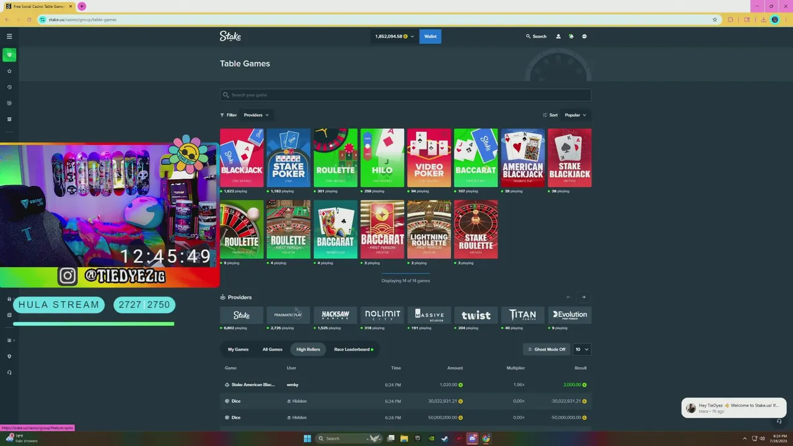This screenshot has height=446, width=793.
Task: Select the Massive Studios provider card
Action: (429, 315)
